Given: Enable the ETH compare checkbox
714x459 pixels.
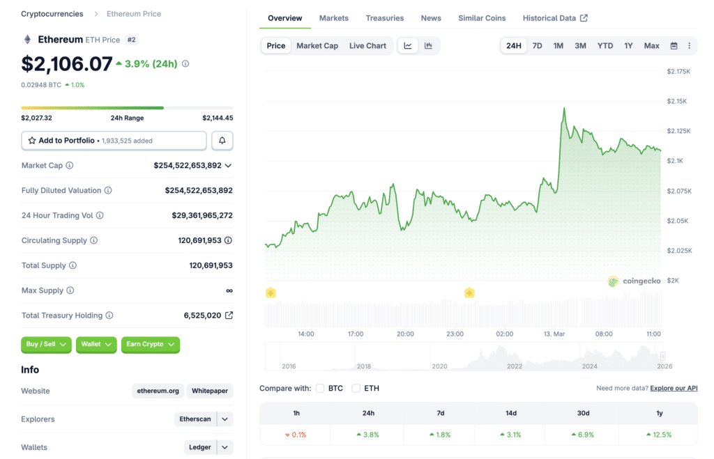Looking at the screenshot, I should pos(356,388).
